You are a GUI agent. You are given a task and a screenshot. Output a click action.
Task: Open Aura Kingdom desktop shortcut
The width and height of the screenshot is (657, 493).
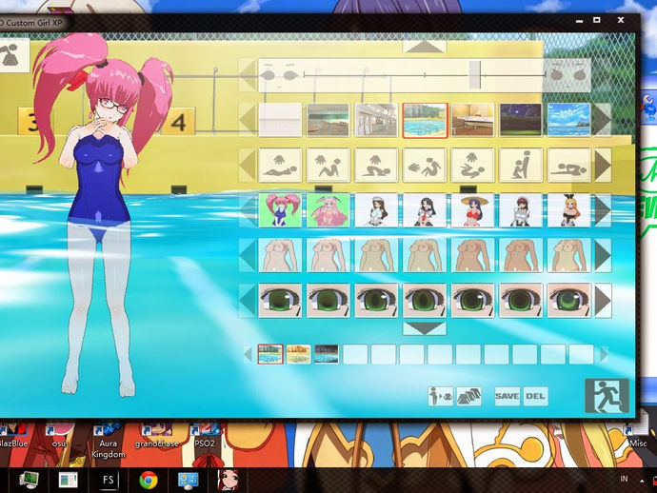(x=109, y=441)
